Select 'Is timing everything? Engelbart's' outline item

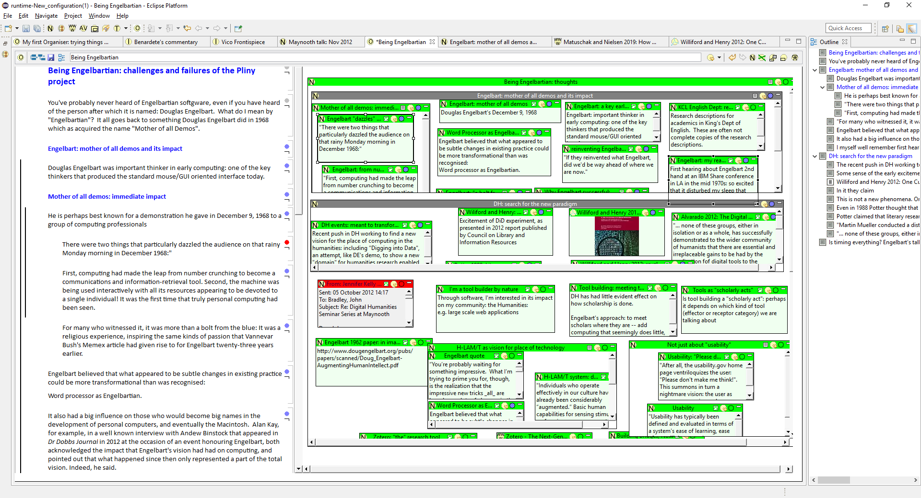point(874,242)
